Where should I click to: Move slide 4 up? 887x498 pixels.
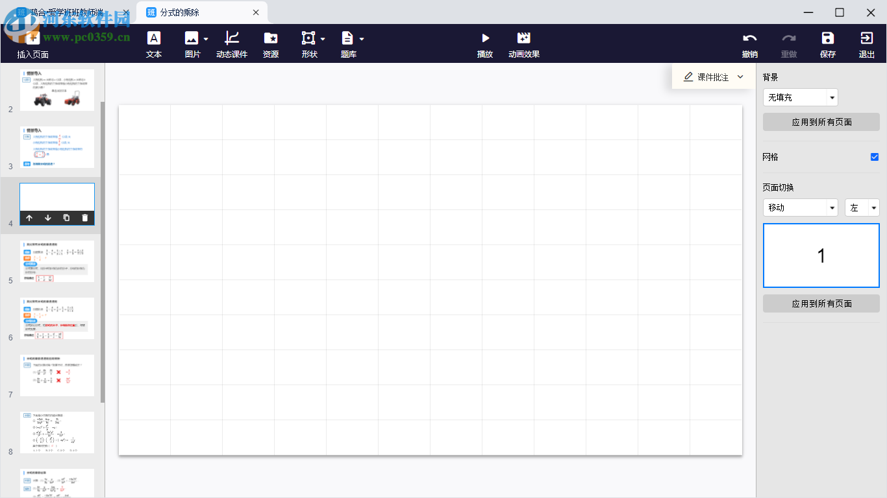pyautogui.click(x=29, y=218)
